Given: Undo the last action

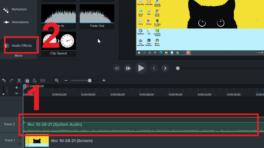Looking at the screenshot, I should pos(4,81).
